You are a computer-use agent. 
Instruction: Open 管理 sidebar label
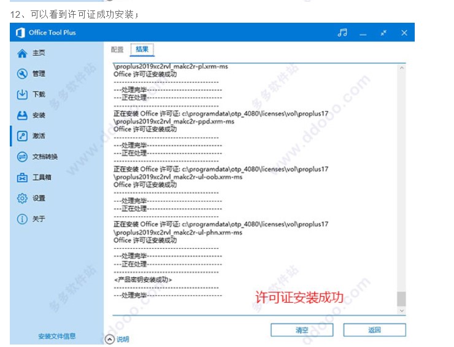[39, 74]
